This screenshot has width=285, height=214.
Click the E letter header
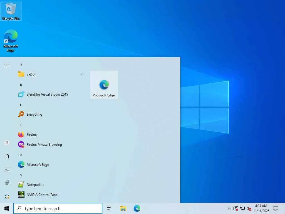pos(21,105)
